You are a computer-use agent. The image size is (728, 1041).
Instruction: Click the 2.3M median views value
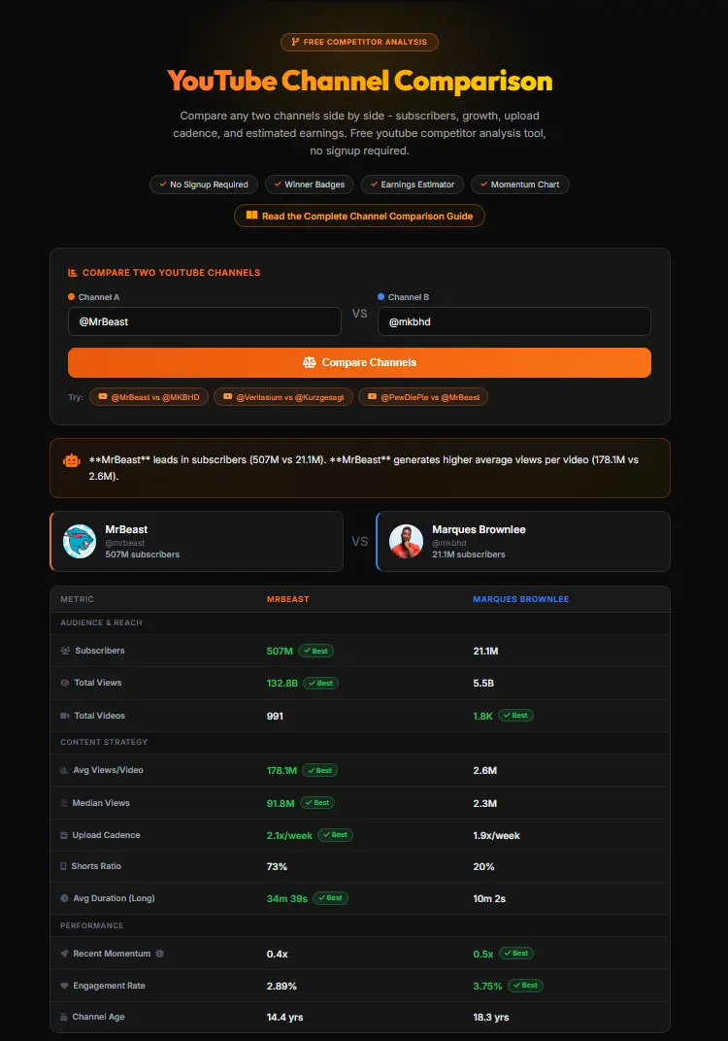point(485,803)
